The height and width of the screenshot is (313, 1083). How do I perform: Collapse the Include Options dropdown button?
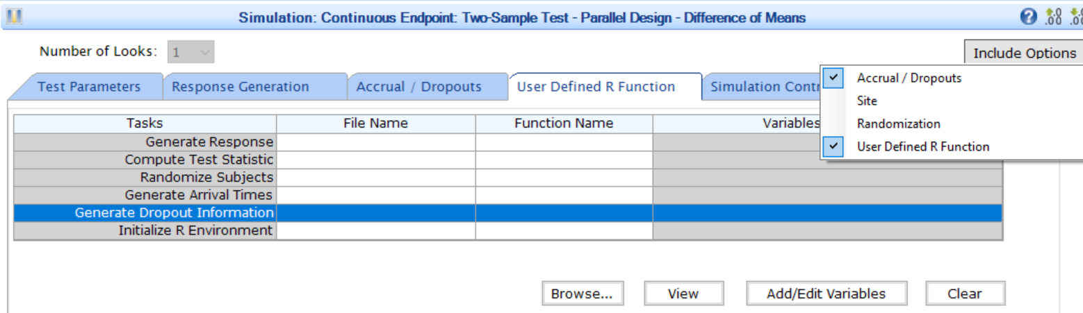(x=1024, y=53)
